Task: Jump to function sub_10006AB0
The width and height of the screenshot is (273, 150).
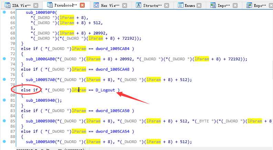Action: 40,59
